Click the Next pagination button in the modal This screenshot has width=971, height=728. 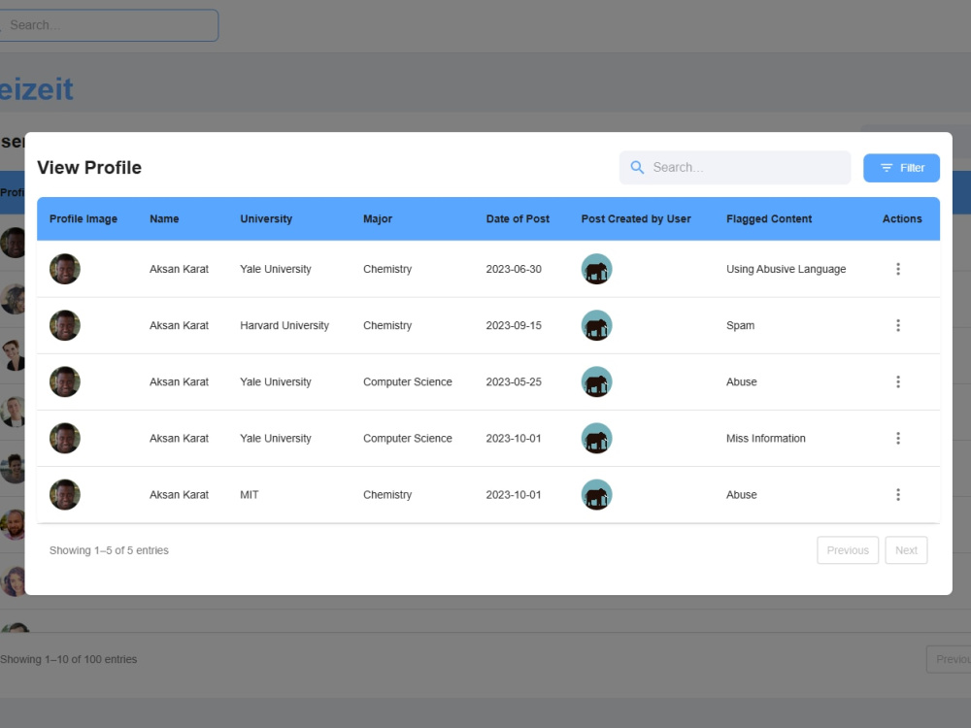click(x=906, y=550)
